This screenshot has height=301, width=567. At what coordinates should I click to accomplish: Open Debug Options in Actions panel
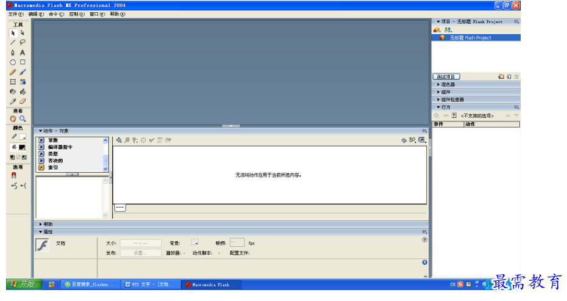(412, 140)
